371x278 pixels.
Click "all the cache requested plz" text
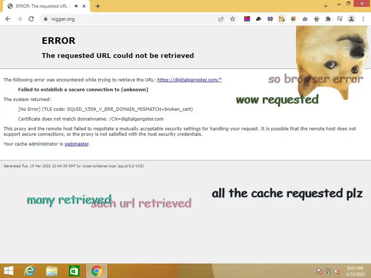[x=287, y=194]
